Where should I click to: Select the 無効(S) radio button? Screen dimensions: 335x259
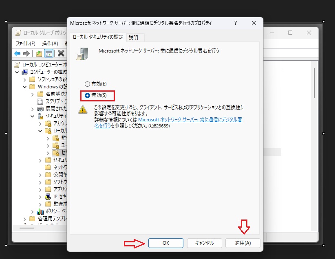[87, 95]
